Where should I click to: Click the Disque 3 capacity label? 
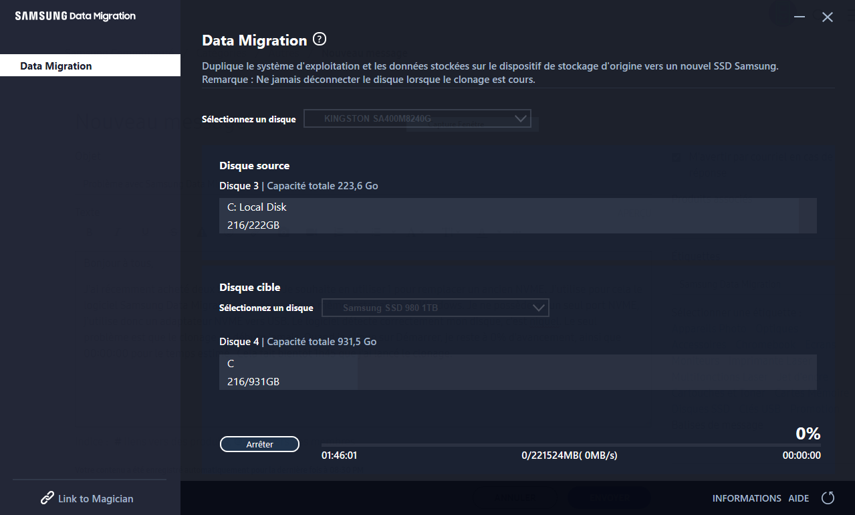(299, 185)
